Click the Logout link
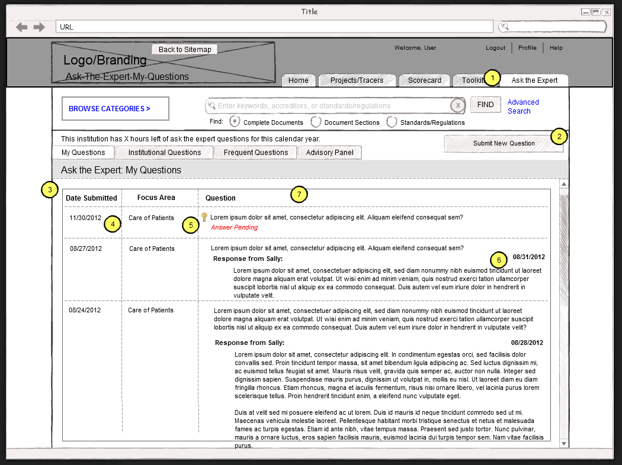The width and height of the screenshot is (622, 465). (x=495, y=47)
